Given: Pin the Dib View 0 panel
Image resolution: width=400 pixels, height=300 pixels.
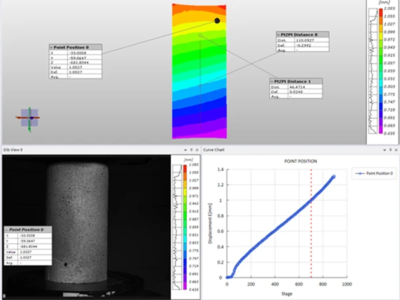Looking at the screenshot, I should tap(191, 150).
